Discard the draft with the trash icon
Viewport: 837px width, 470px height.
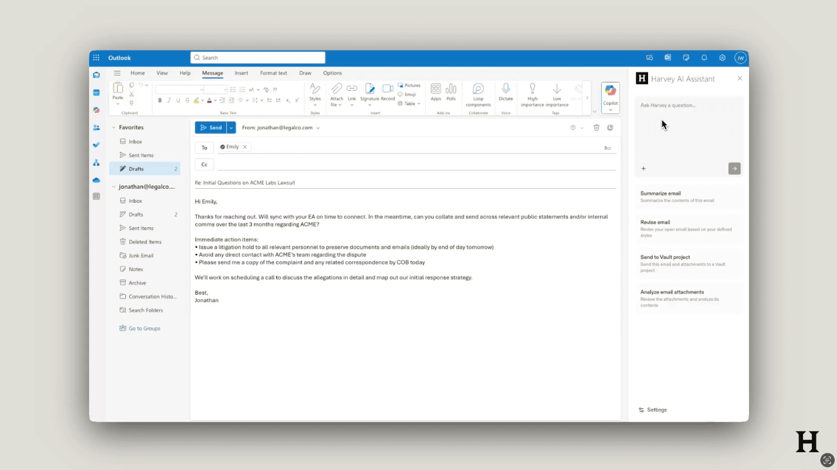pos(596,128)
